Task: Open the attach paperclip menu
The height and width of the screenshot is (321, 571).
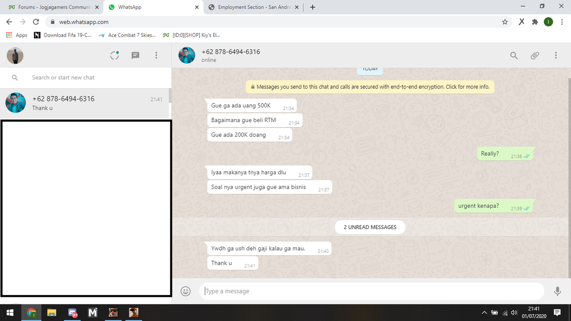Action: click(x=535, y=55)
